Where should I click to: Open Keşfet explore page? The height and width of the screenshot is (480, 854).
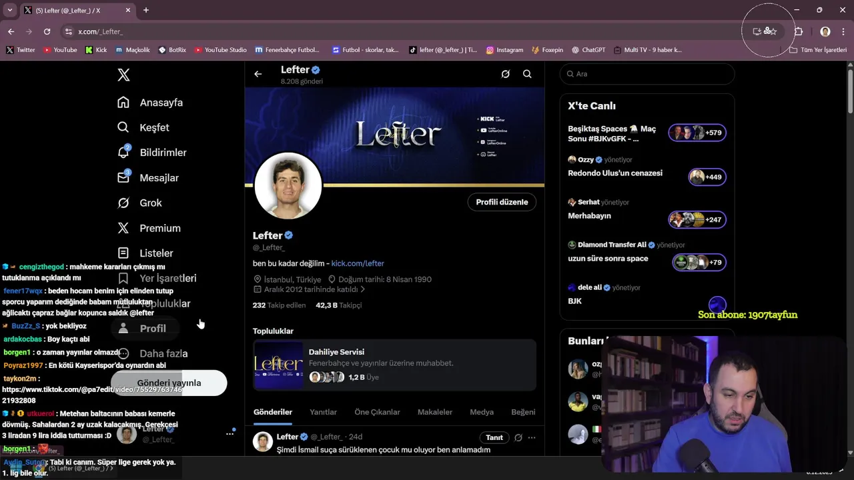pyautogui.click(x=143, y=127)
